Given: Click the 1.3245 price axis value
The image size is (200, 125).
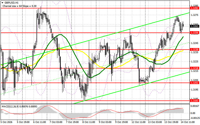Looking at the screenshot, I should (x=195, y=43).
